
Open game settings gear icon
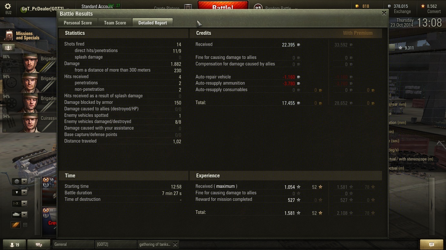coord(8,6)
